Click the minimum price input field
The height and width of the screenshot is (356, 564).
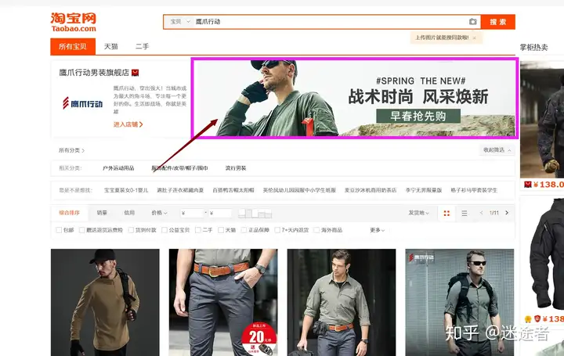click(192, 214)
